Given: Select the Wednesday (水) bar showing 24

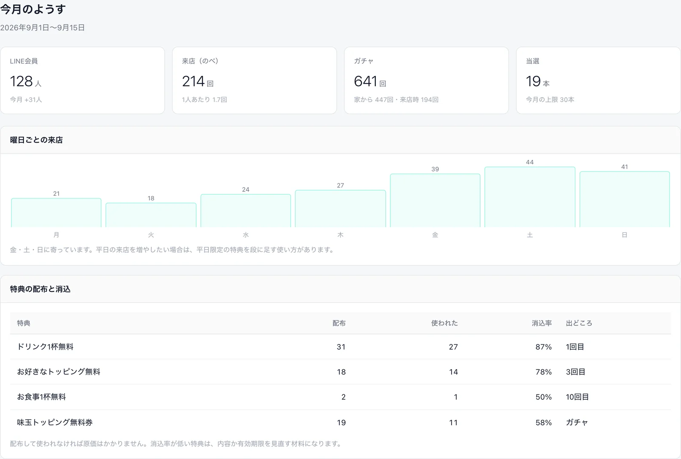Looking at the screenshot, I should (246, 211).
